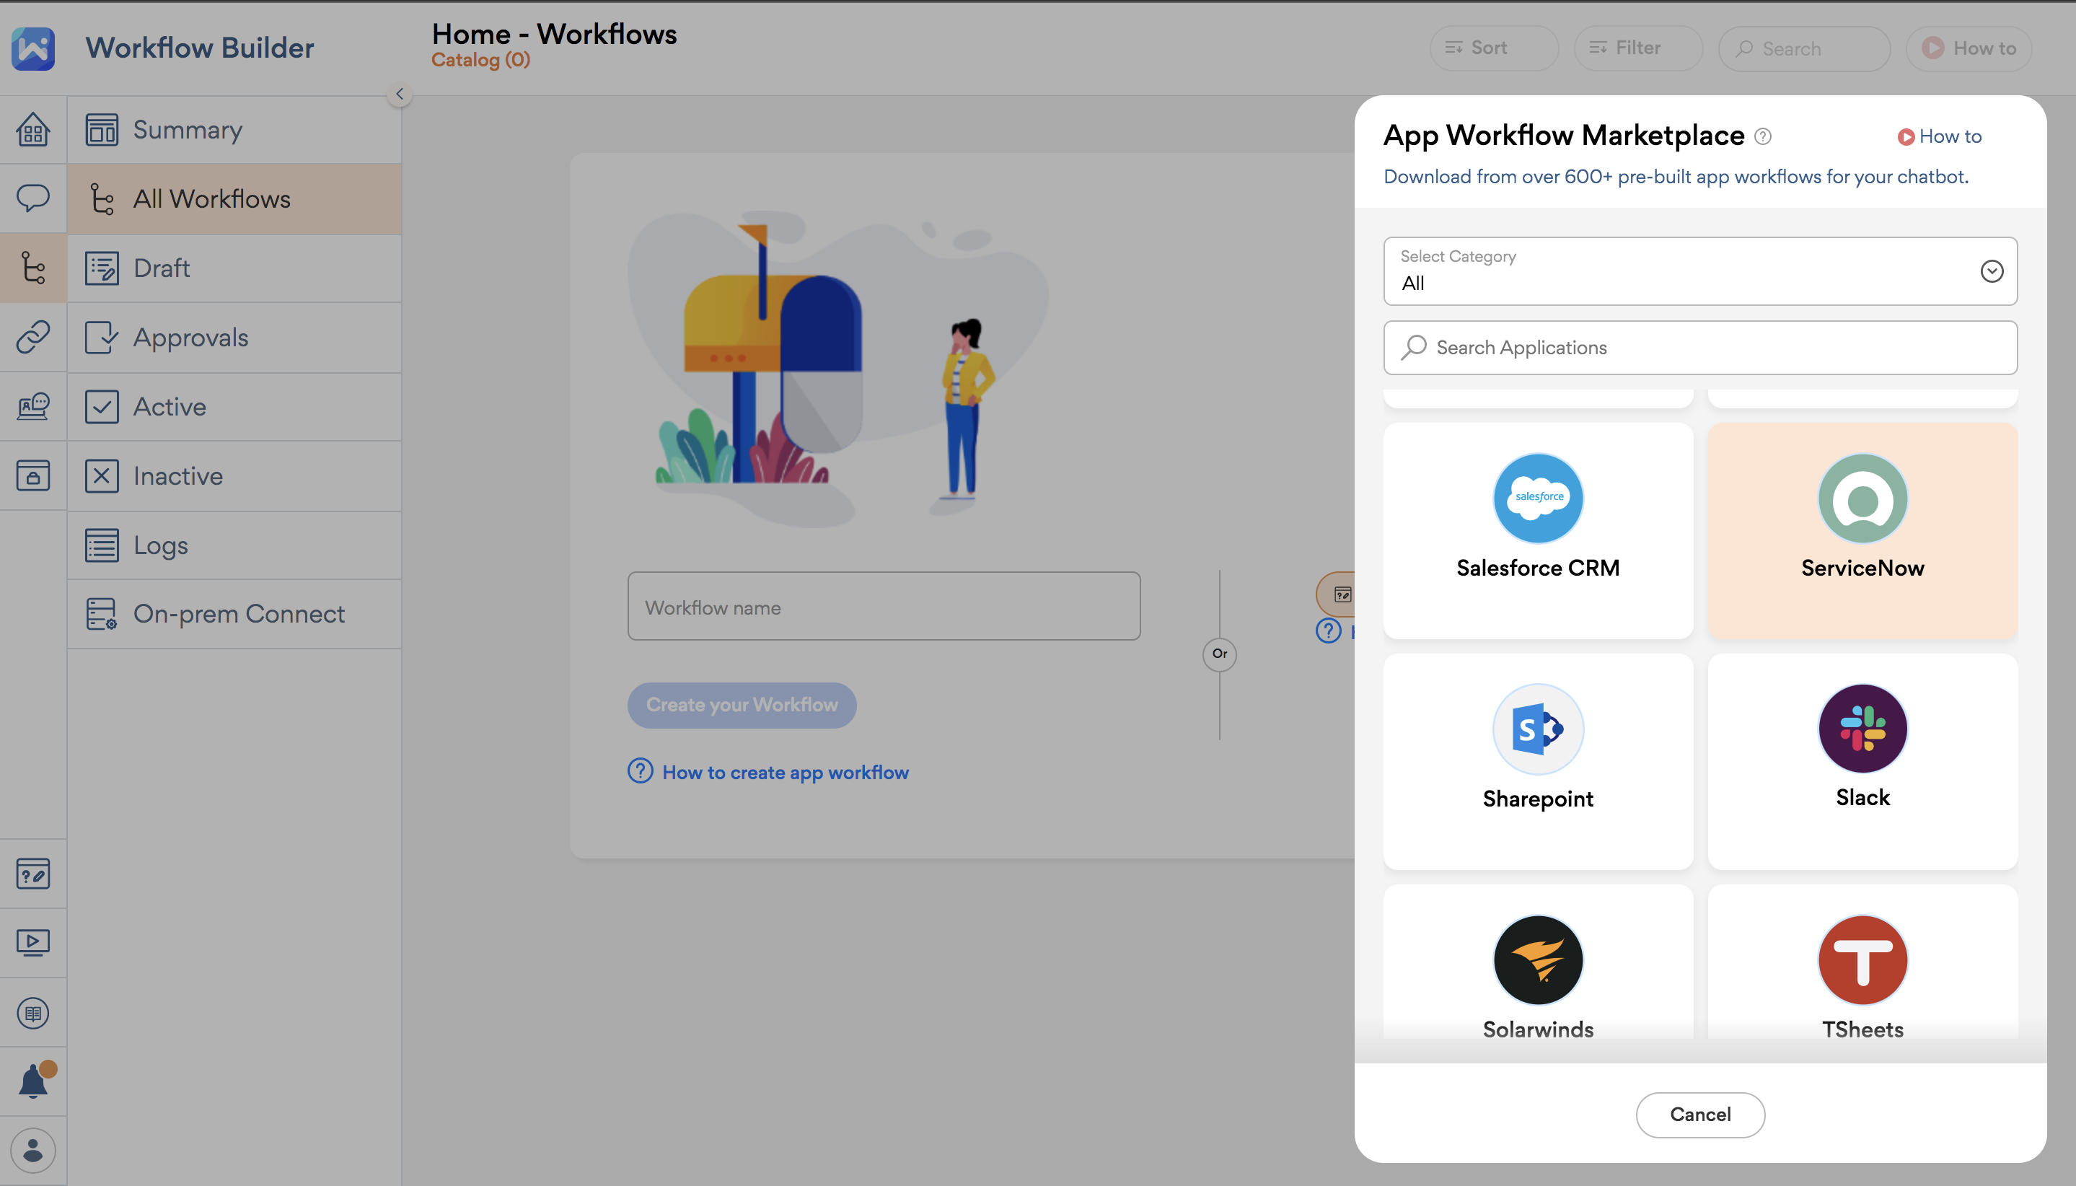Collapse the sidebar using chevron arrow
The height and width of the screenshot is (1186, 2076).
click(x=399, y=95)
